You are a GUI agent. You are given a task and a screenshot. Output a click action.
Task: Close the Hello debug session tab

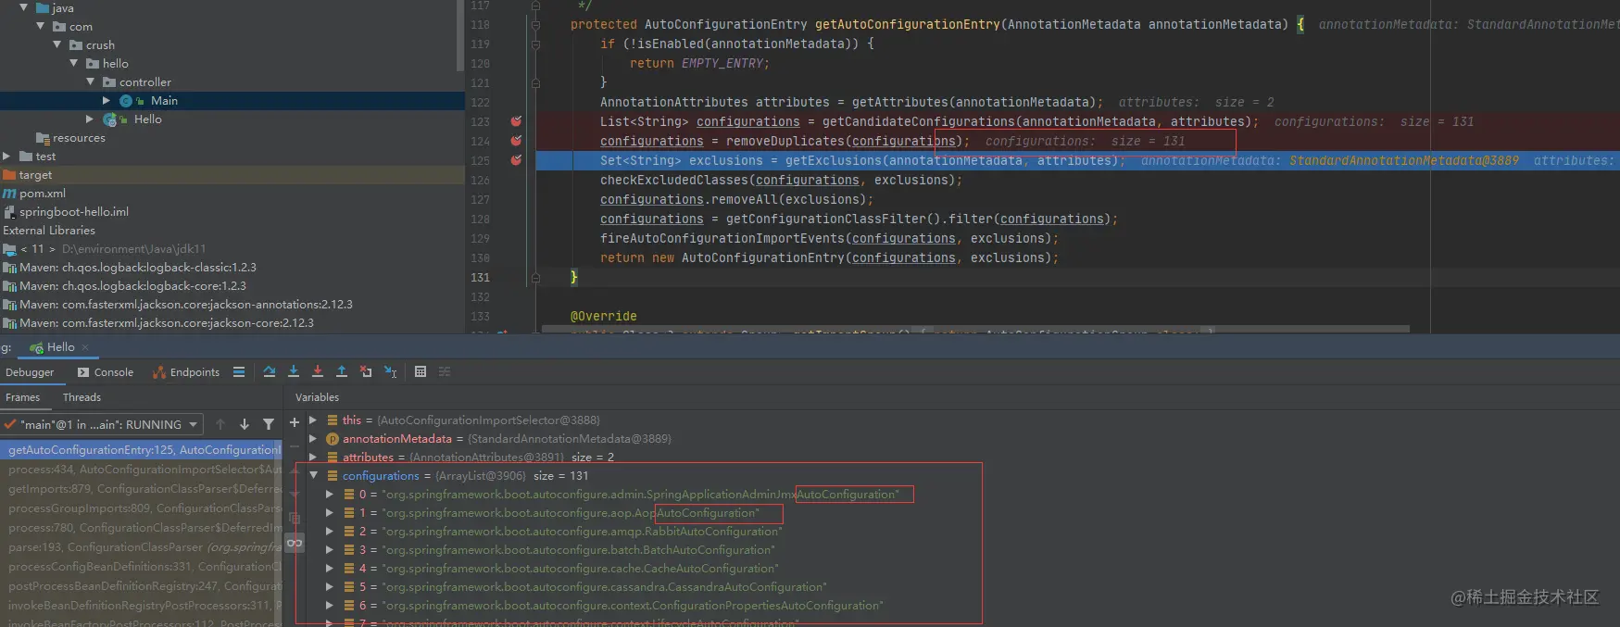[85, 347]
